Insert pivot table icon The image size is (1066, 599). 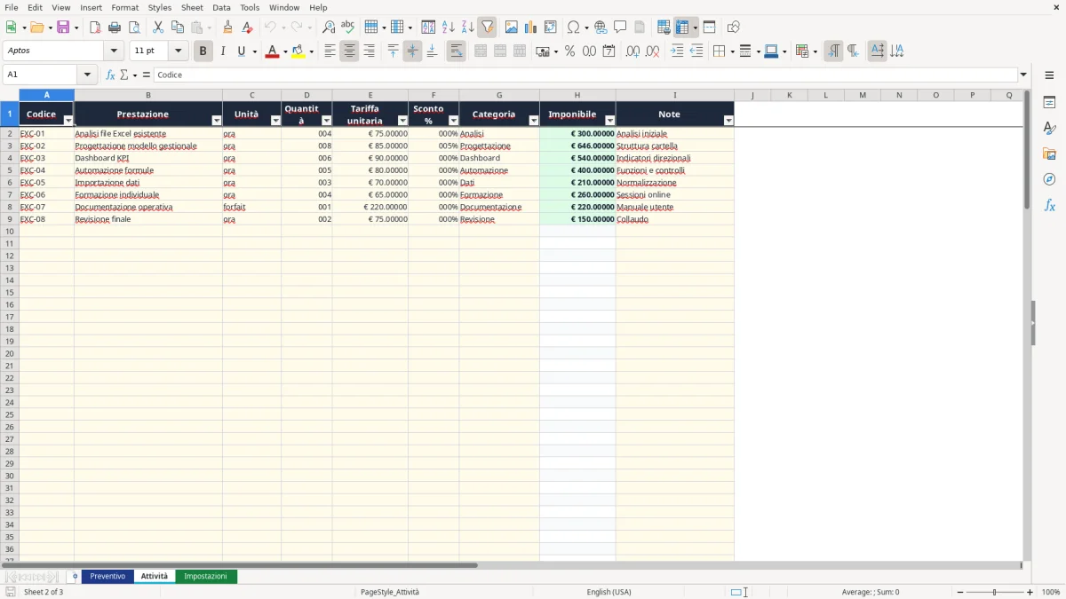[x=551, y=28]
